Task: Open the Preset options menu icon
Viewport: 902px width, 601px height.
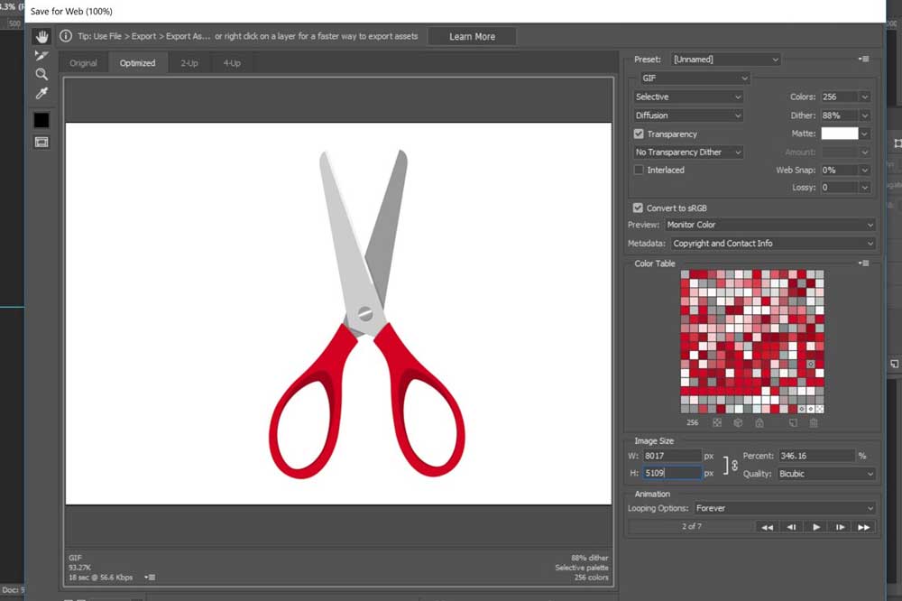Action: [863, 59]
